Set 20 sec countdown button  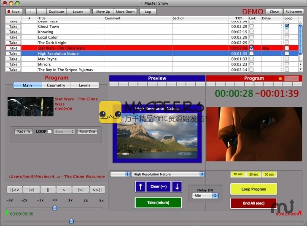click(253, 174)
